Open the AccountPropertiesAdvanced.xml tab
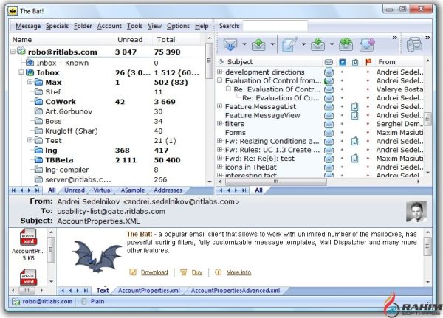 point(236,291)
